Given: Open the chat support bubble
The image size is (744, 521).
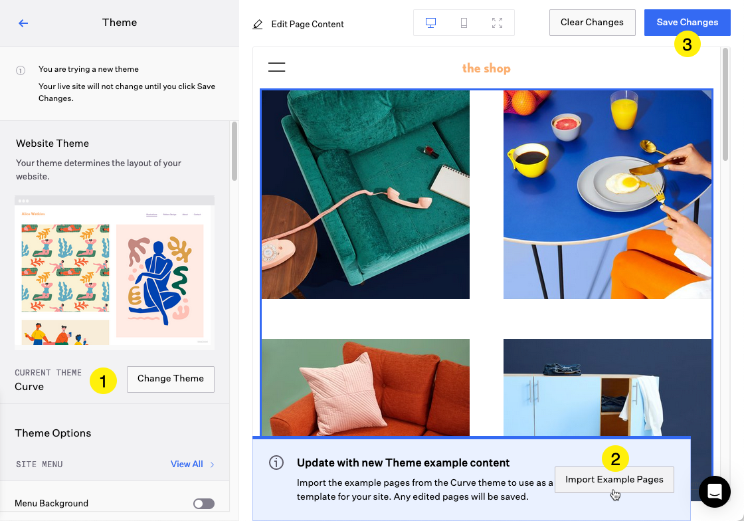Looking at the screenshot, I should point(714,492).
